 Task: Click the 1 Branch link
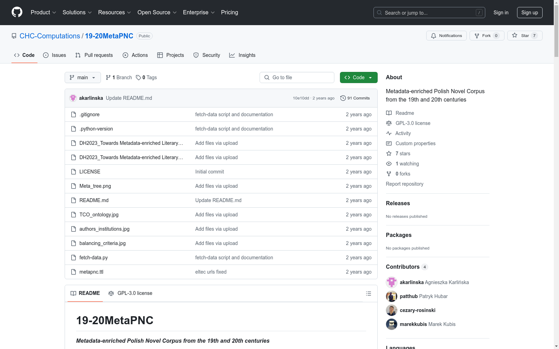(x=119, y=77)
